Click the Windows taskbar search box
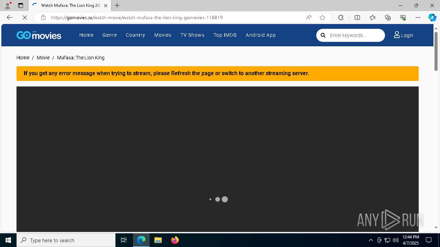Screen dimensions: 440x247 coord(66,240)
